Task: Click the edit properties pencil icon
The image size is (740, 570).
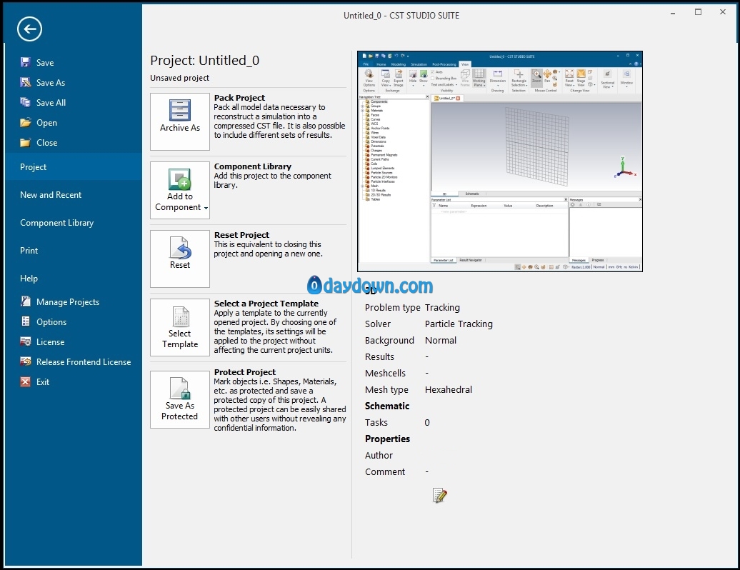Action: 439,496
